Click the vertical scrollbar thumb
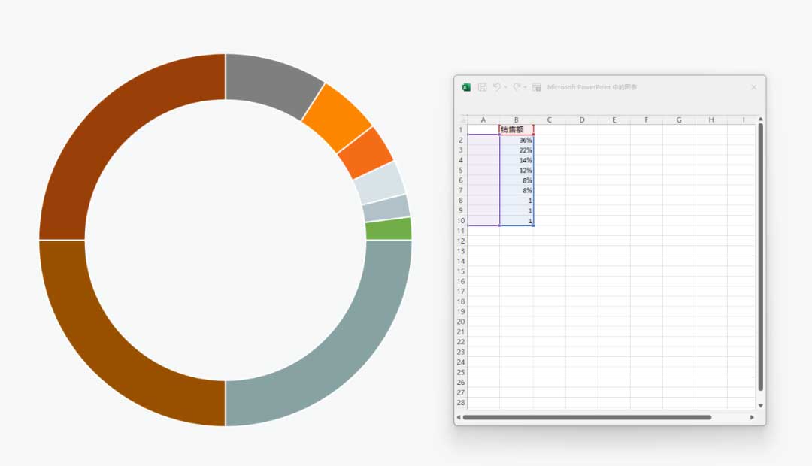Screen dimensions: 812x466 click(x=760, y=256)
